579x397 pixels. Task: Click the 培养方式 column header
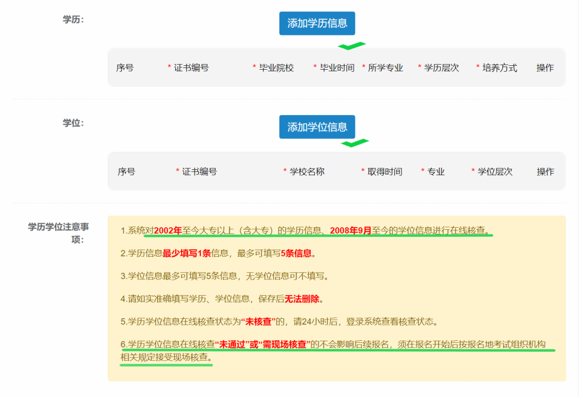pos(499,68)
